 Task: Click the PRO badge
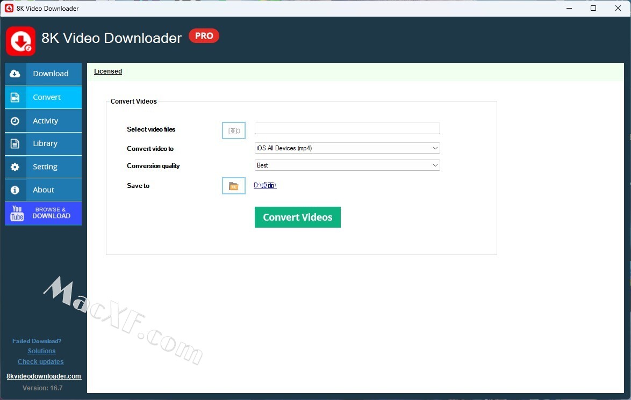(x=204, y=36)
